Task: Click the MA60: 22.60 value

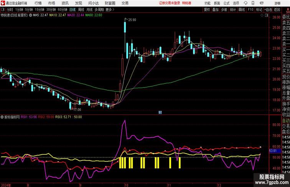Action: (x=94, y=15)
